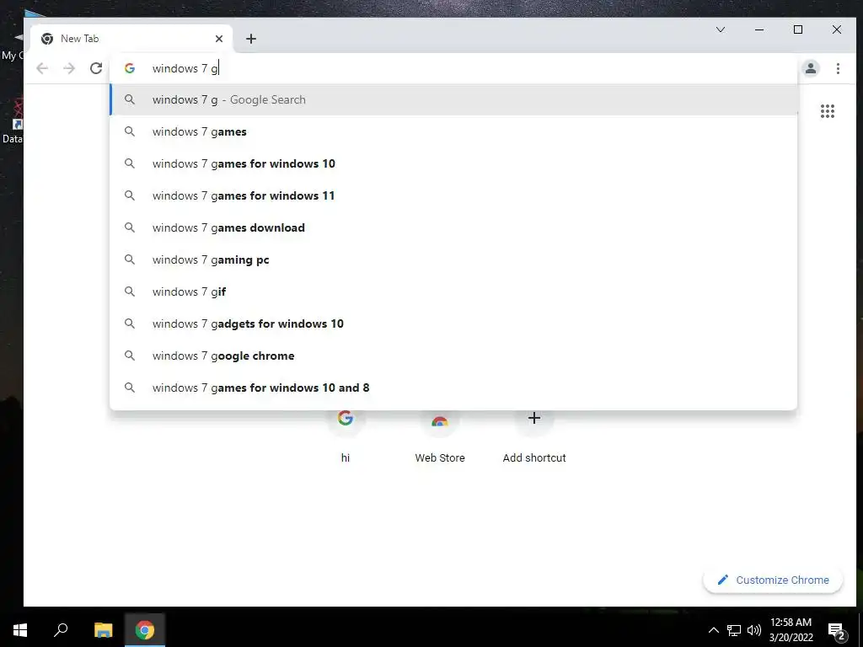
Task: Open taskbar search magnifier
Action: pos(61,629)
